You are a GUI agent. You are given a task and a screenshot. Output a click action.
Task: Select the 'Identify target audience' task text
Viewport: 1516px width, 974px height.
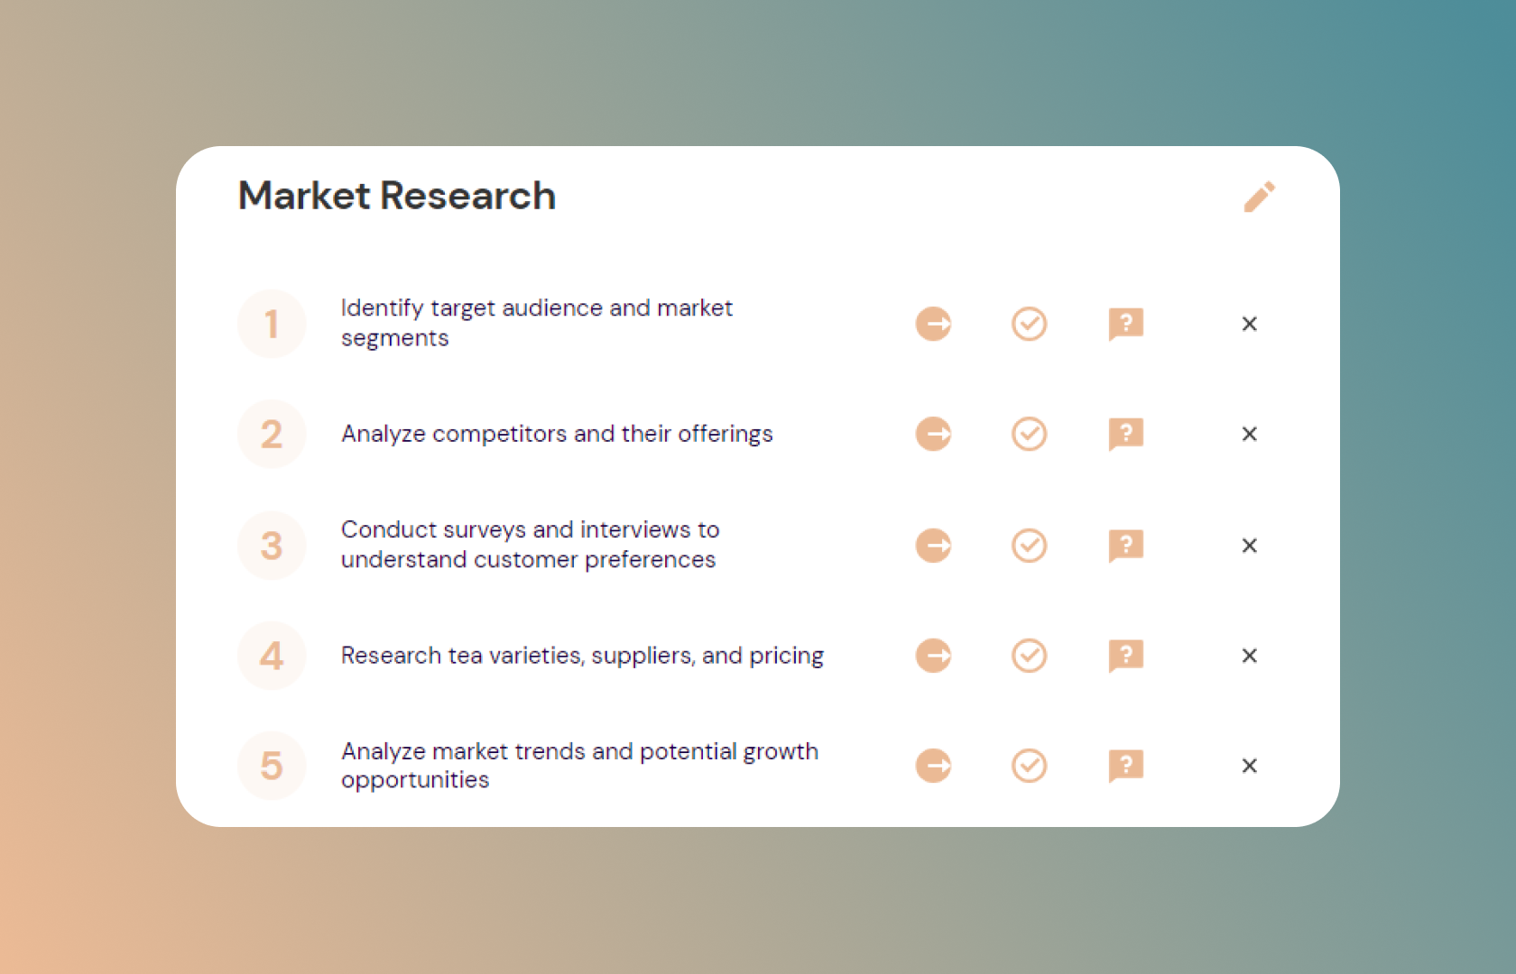pyautogui.click(x=536, y=323)
